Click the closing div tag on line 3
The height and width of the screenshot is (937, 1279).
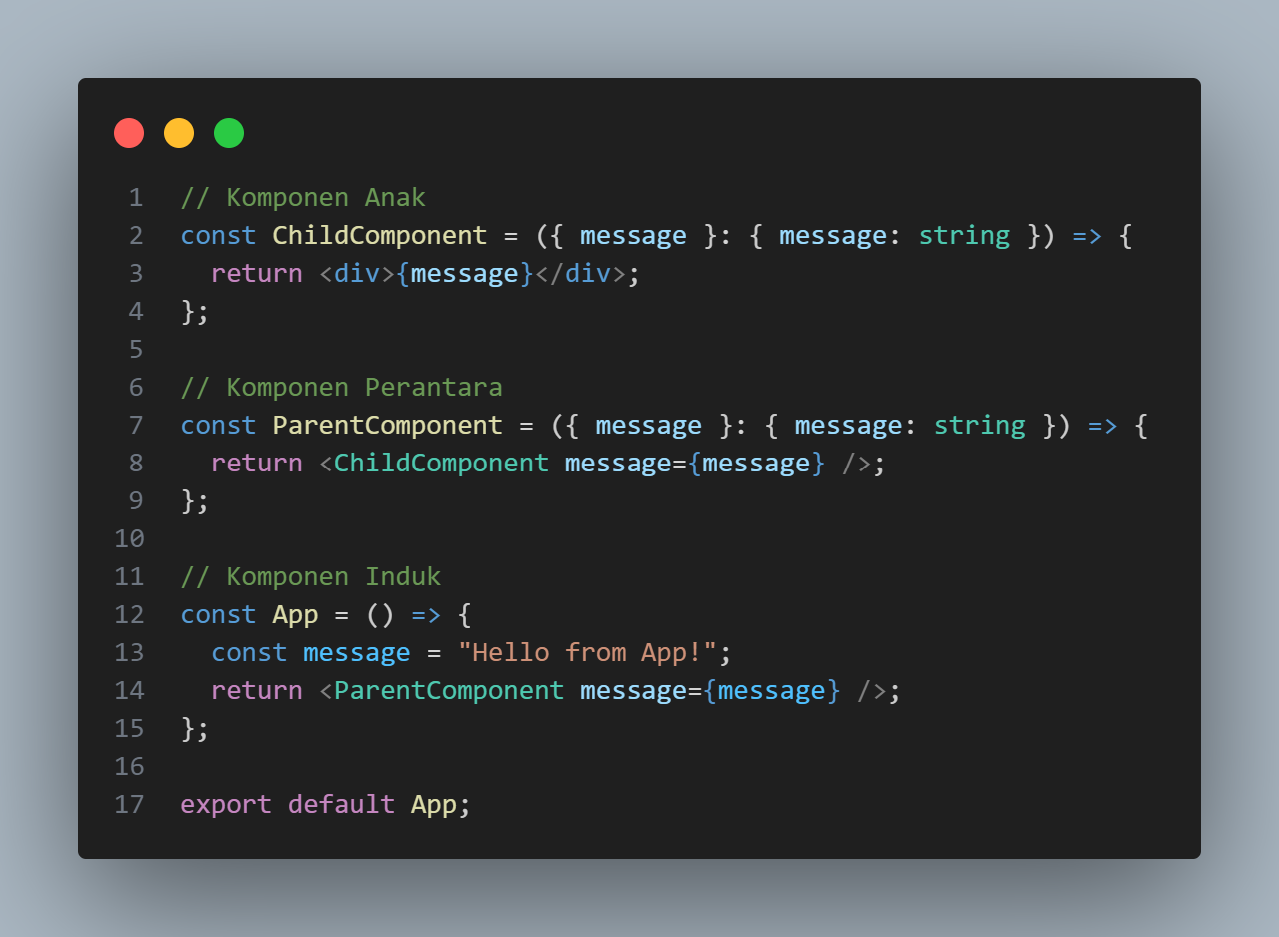click(x=580, y=274)
